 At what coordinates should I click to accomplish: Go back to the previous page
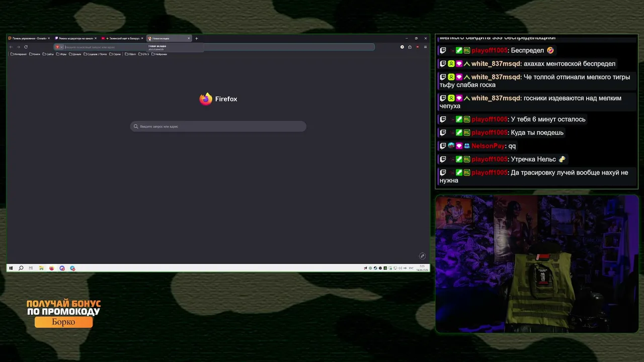click(11, 47)
